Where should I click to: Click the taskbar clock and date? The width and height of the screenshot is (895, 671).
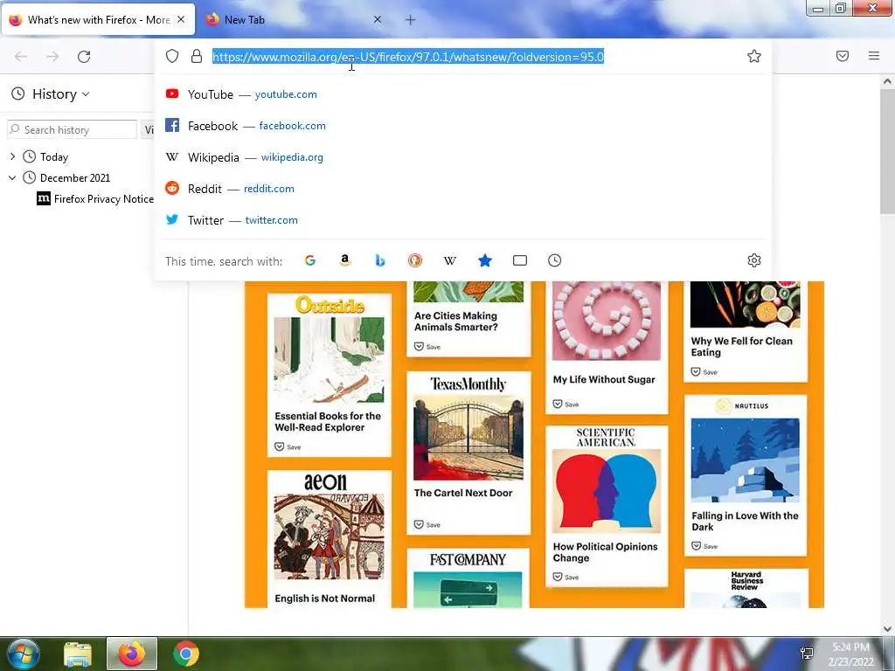[x=850, y=654]
